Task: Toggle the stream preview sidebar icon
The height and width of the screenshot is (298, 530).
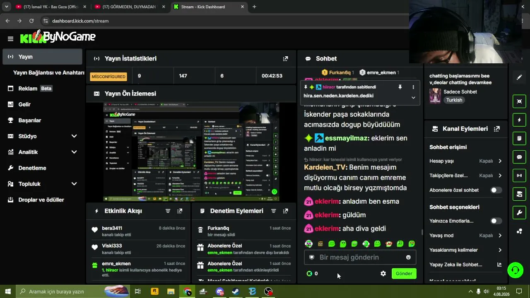Action: tap(519, 101)
